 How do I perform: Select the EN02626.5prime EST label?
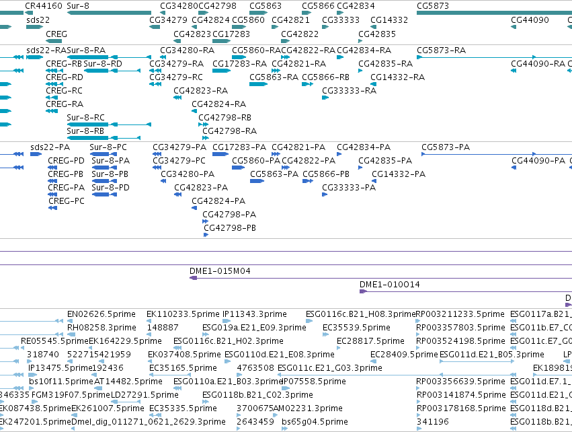click(101, 314)
